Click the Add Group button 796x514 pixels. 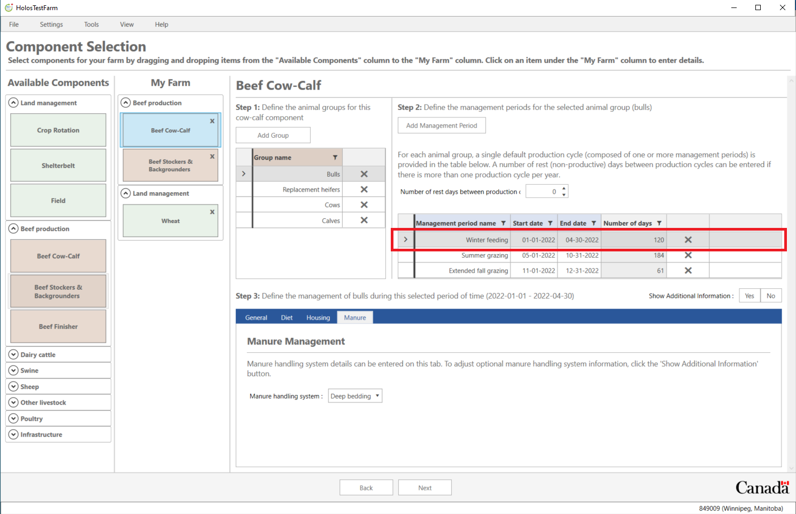[x=273, y=136]
